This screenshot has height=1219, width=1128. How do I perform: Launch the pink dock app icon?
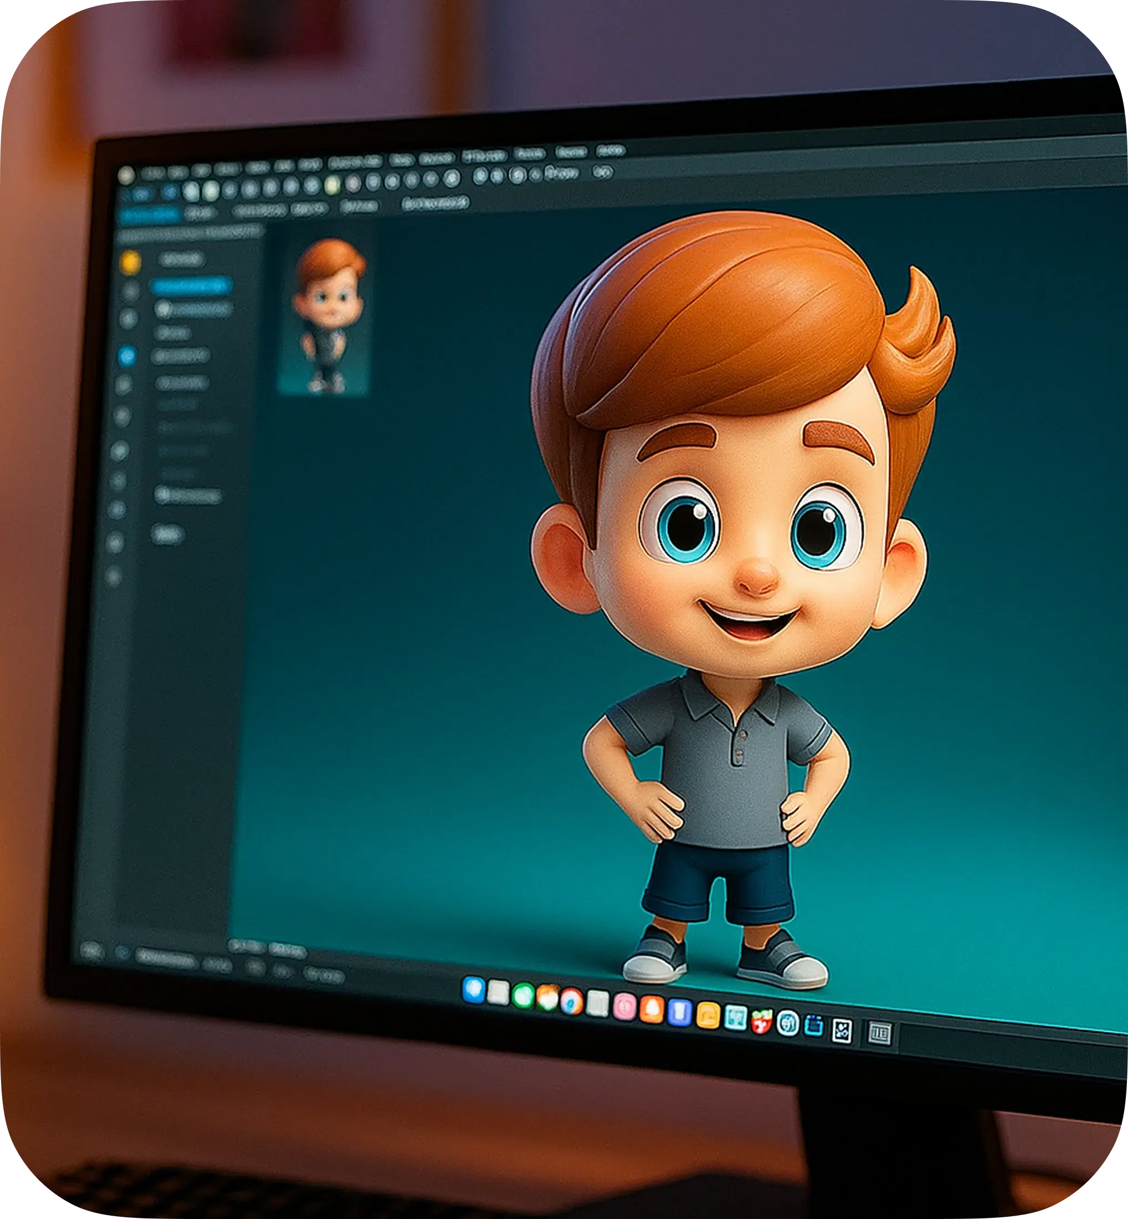tap(624, 1006)
